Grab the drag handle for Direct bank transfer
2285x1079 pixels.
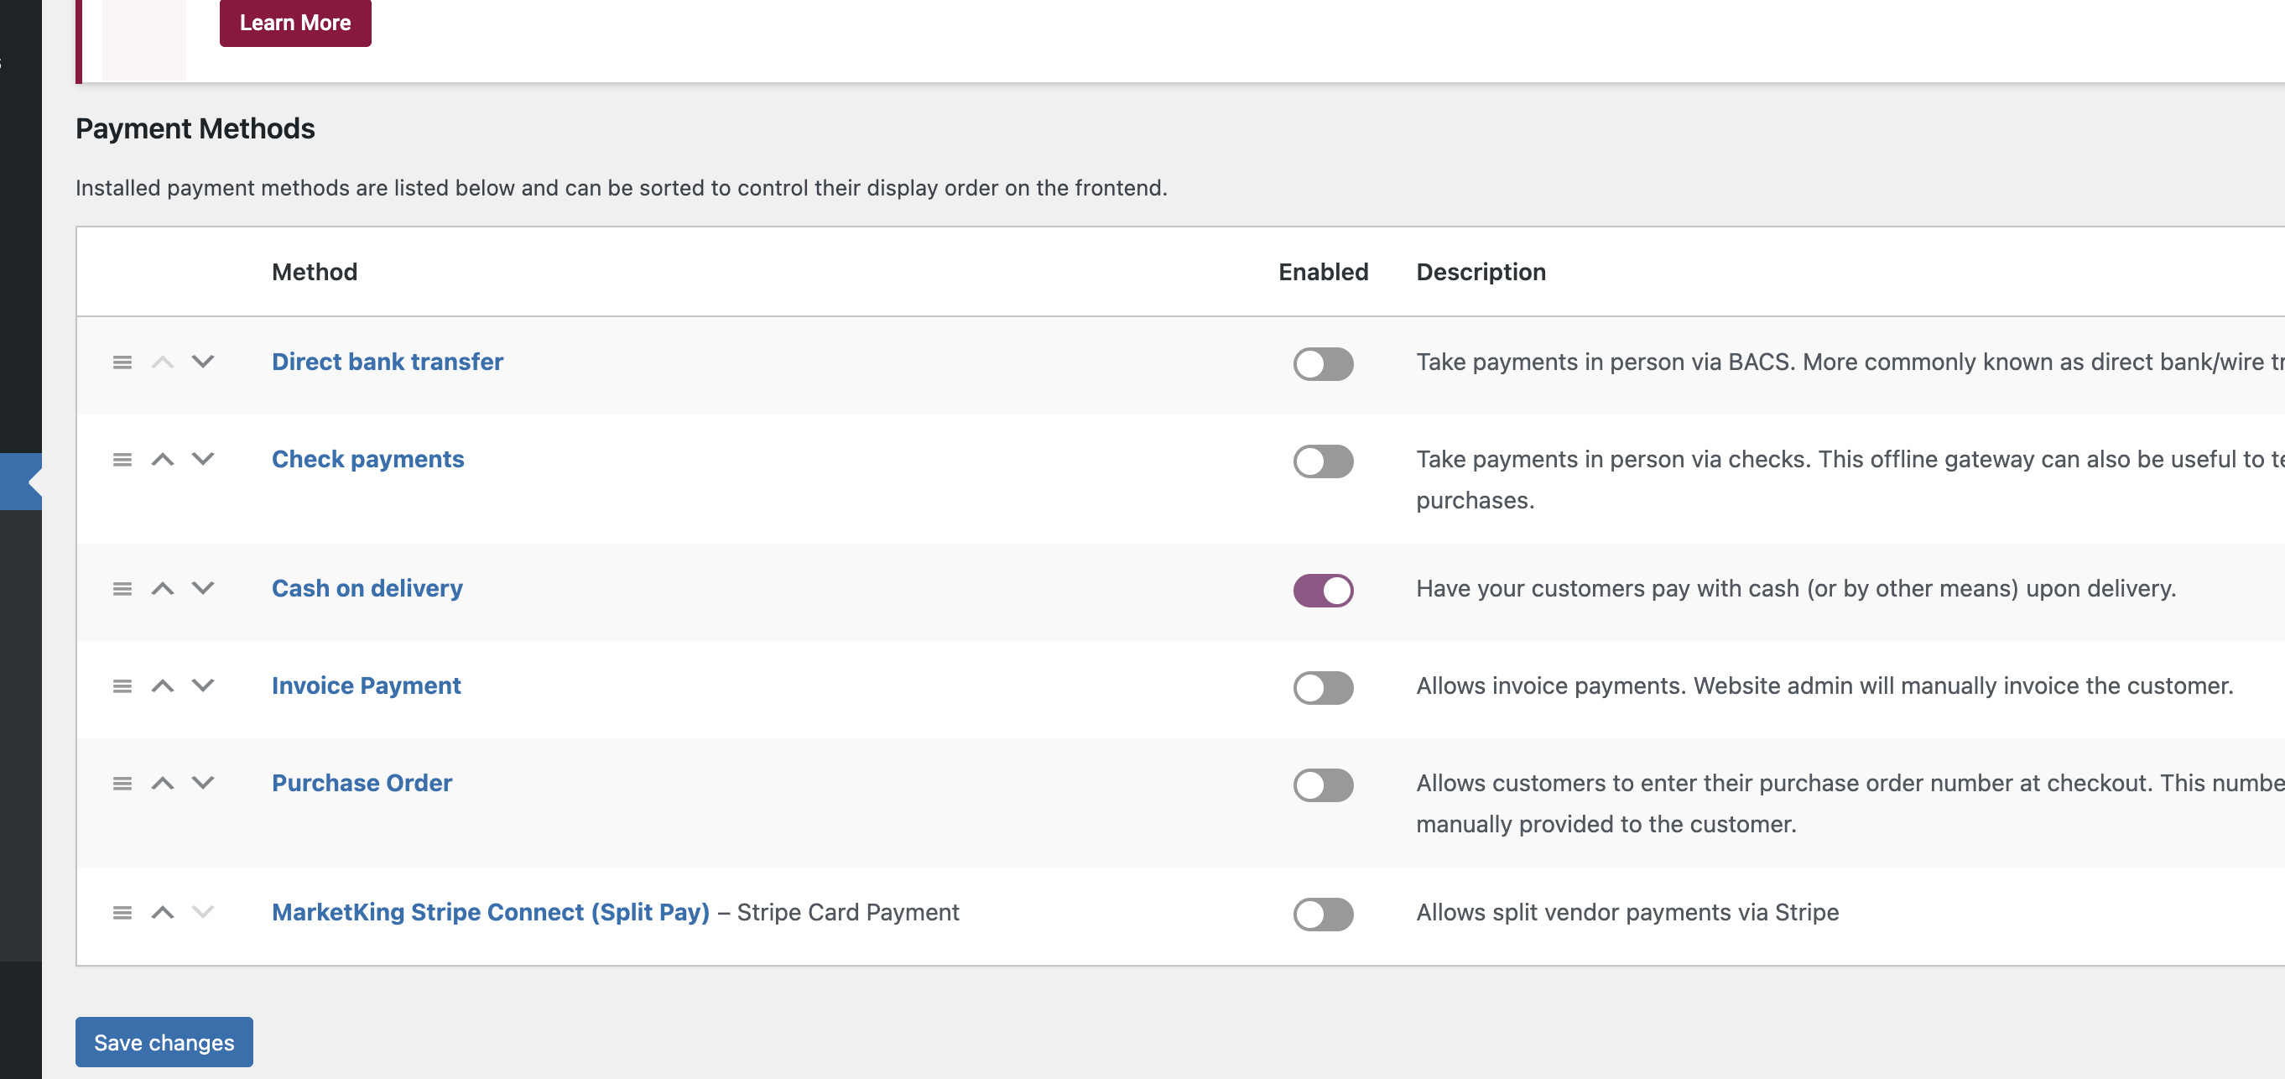(122, 362)
